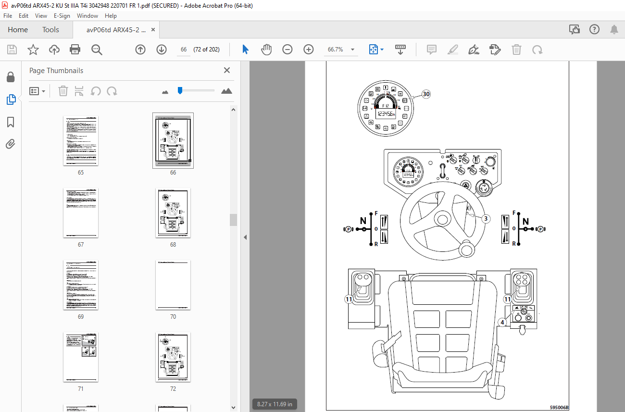
Task: Click the share or chat icon in the top right
Action: click(x=575, y=30)
